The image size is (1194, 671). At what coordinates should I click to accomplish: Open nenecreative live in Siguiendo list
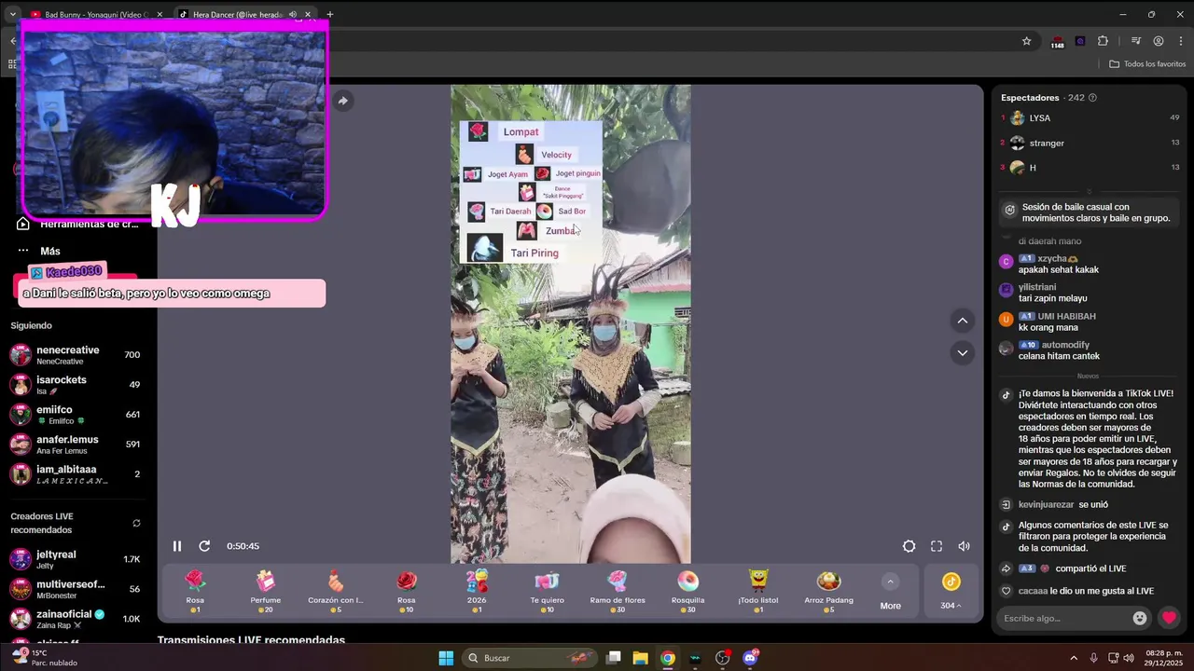click(75, 355)
